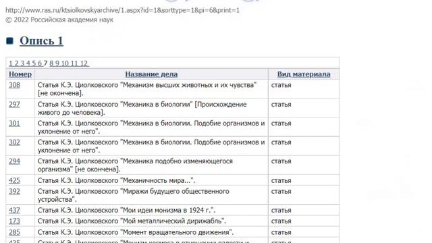Click the © 2022 Российская академия наук text
This screenshot has height=243, width=432.
59,20
